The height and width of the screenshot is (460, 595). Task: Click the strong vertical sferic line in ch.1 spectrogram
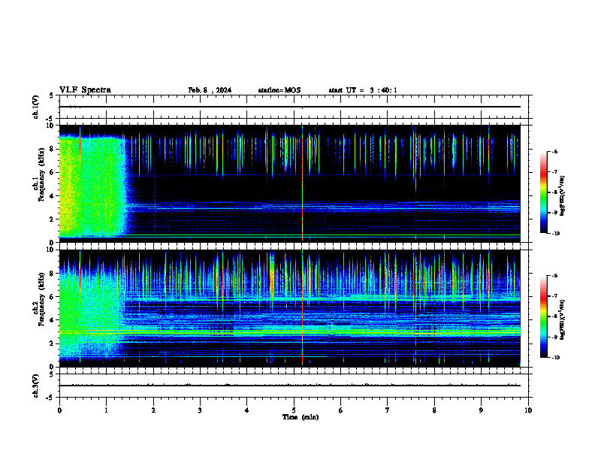click(303, 183)
